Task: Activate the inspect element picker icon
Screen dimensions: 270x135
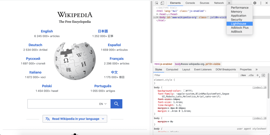Action: [157, 3]
